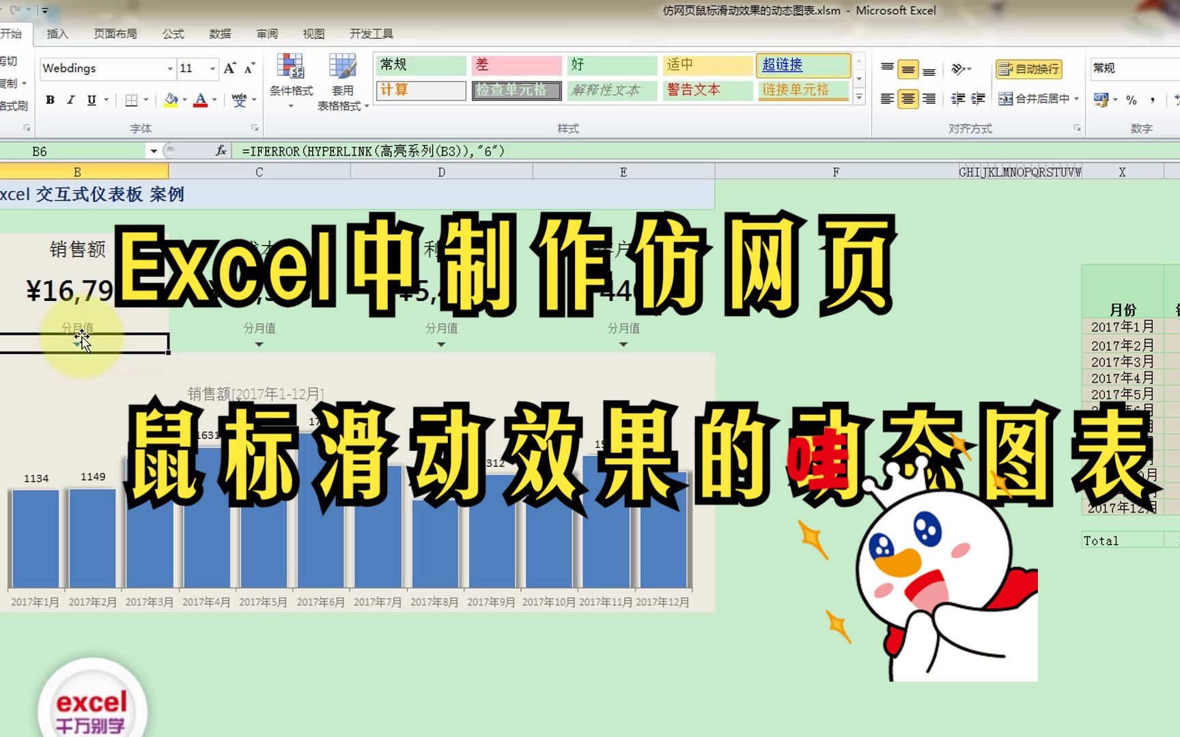
Task: Open the Insert (插入) tab
Action: [x=57, y=33]
